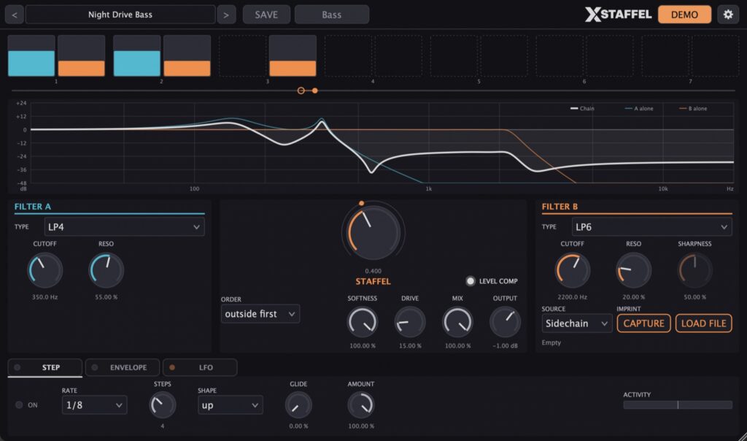747x441 pixels.
Task: Open the SHAPE dropdown set to up
Action: pyautogui.click(x=230, y=404)
